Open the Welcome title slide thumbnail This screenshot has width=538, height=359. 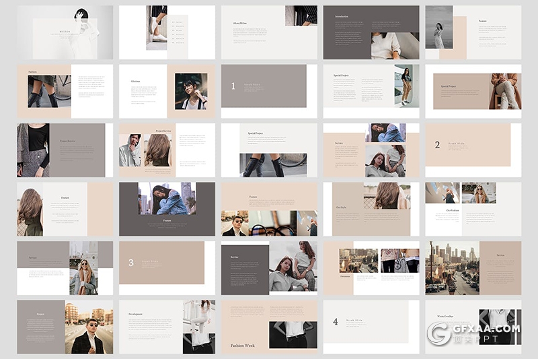[65, 32]
